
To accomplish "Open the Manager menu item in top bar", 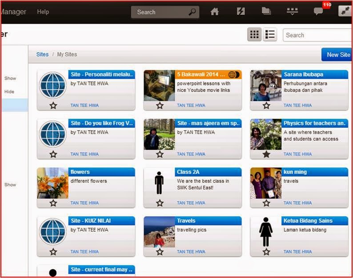I will 13,12.
